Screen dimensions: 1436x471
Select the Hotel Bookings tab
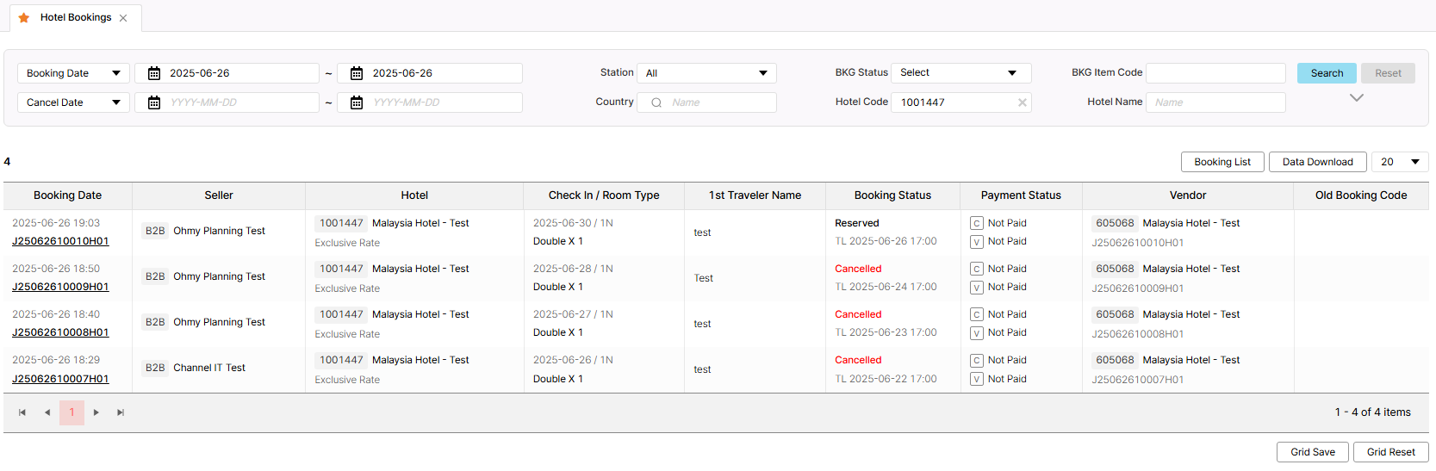pyautogui.click(x=76, y=17)
